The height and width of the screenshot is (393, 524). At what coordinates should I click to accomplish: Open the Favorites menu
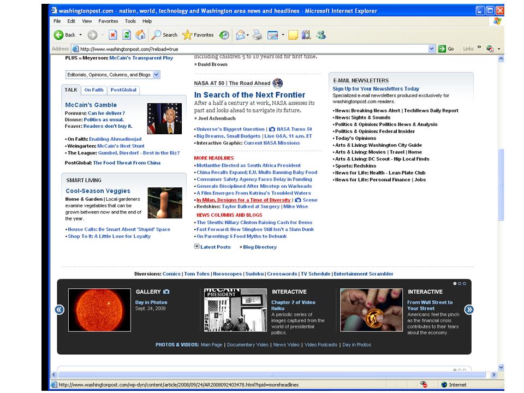click(108, 21)
